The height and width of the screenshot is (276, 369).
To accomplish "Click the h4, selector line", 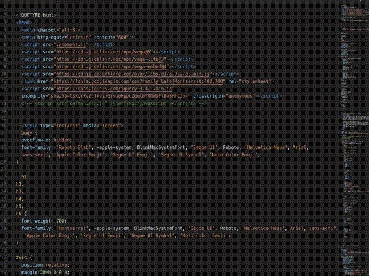I will point(20,199).
